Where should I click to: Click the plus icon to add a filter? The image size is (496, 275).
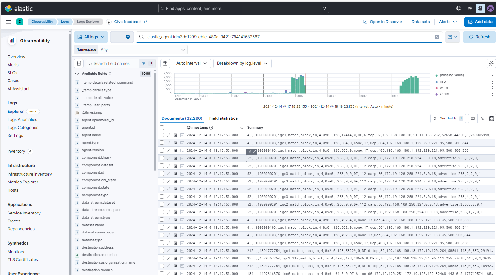128,37
